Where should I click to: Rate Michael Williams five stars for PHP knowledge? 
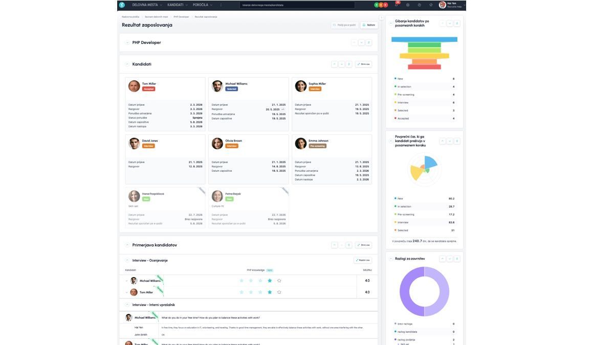[279, 281]
